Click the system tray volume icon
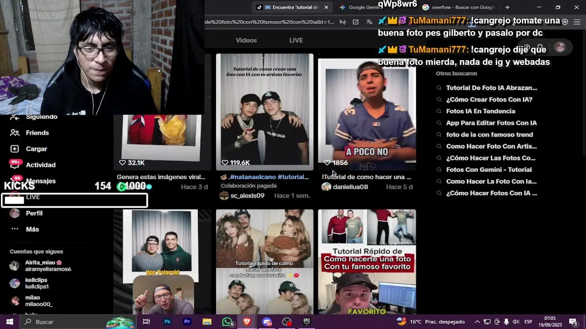This screenshot has height=329, width=586. pyautogui.click(x=516, y=322)
